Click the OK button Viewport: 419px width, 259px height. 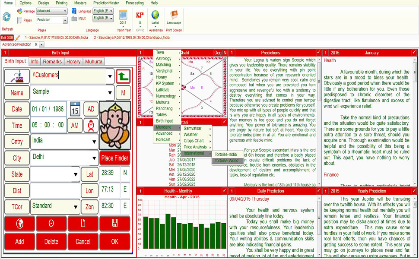click(x=114, y=241)
